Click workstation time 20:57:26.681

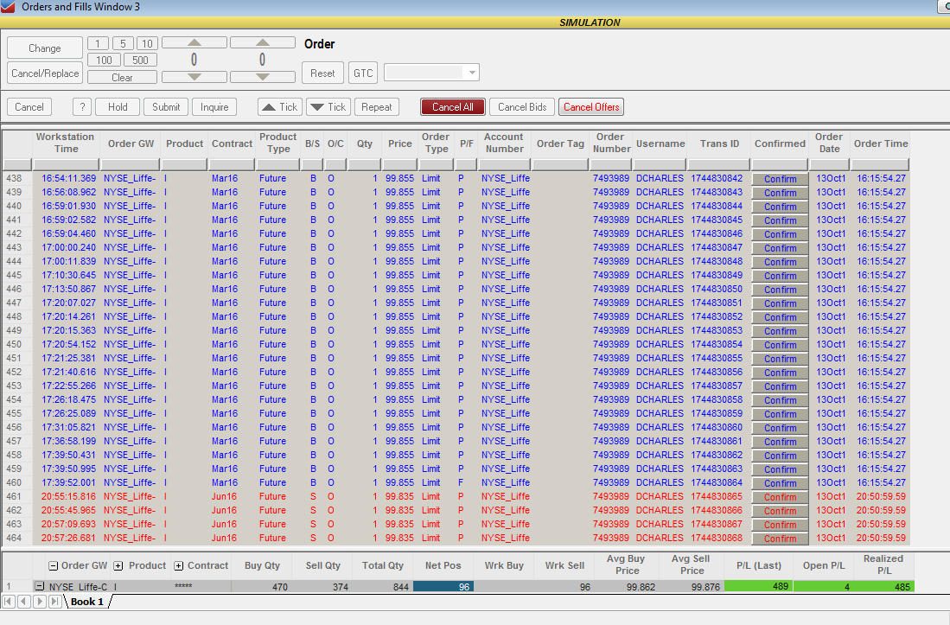68,538
